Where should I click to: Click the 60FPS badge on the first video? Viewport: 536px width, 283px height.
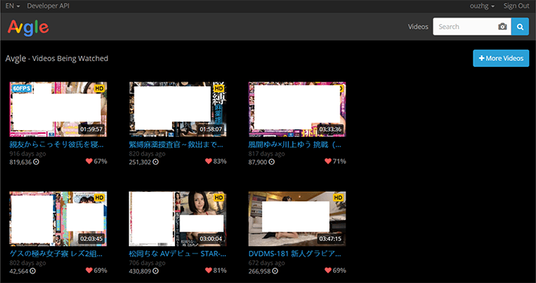22,88
